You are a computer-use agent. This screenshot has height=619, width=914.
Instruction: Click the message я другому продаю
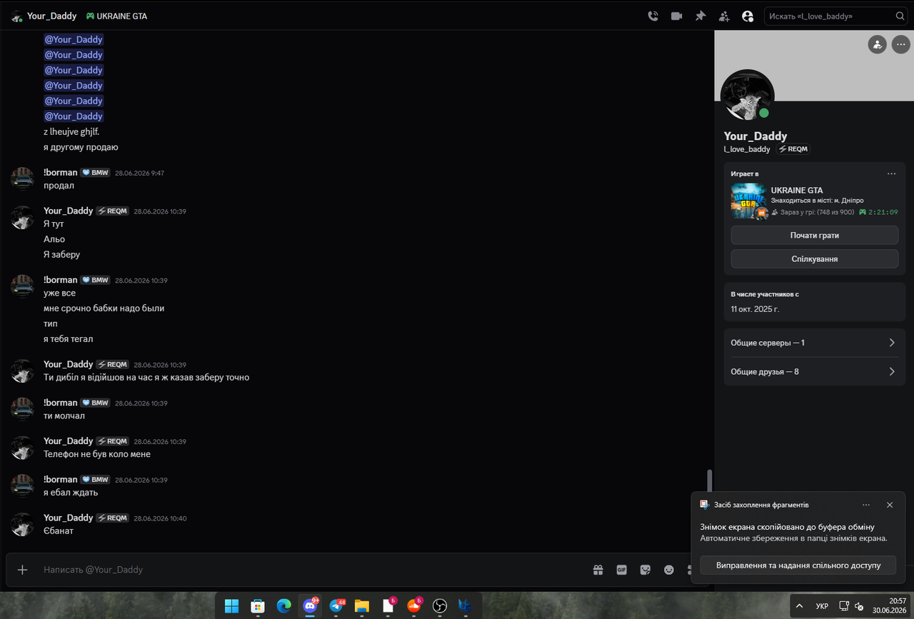[81, 147]
